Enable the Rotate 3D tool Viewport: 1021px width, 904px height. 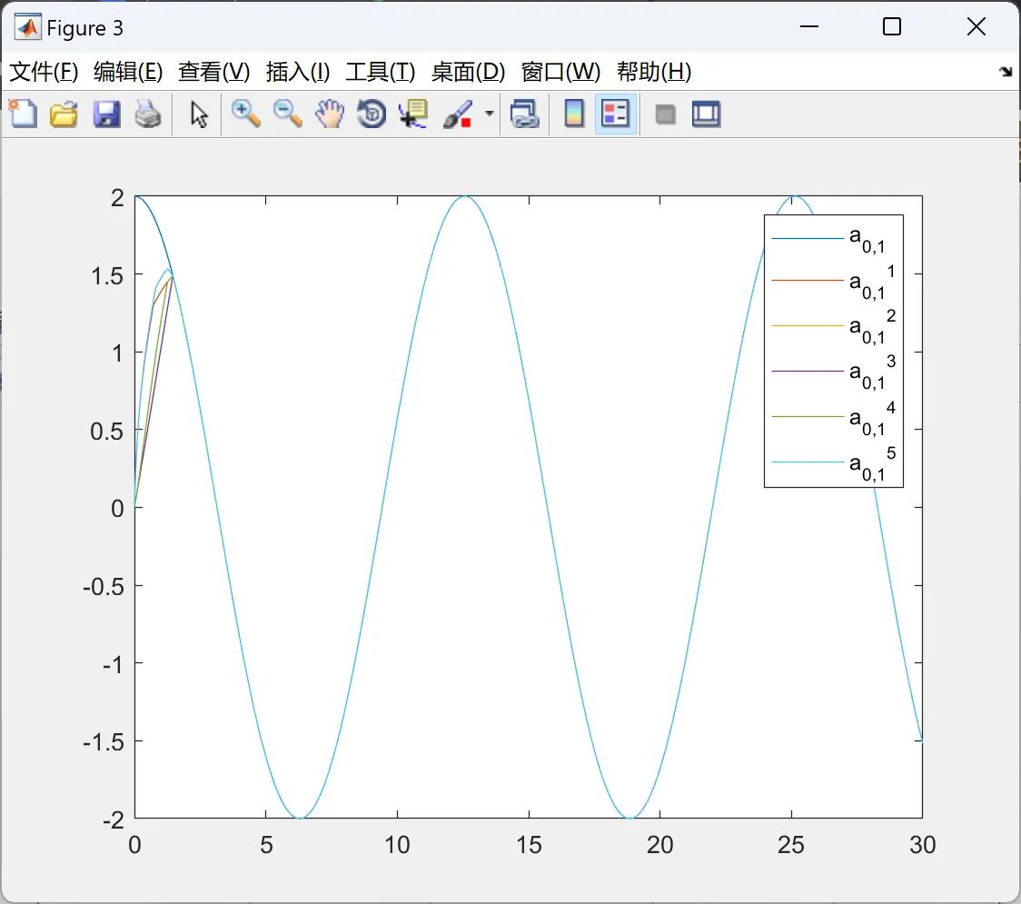[372, 114]
